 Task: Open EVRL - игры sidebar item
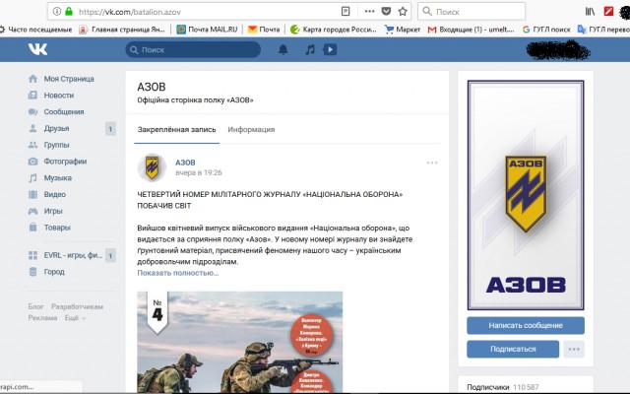tap(65, 255)
